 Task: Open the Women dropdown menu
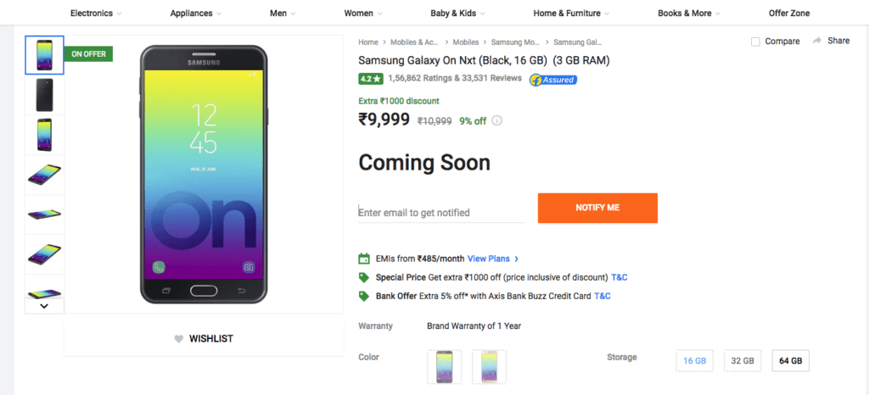tap(363, 14)
